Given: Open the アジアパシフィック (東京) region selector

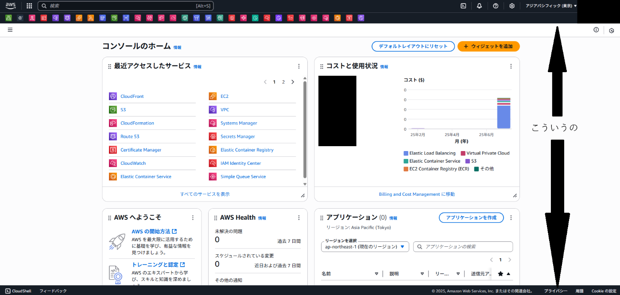Looking at the screenshot, I should pyautogui.click(x=551, y=6).
